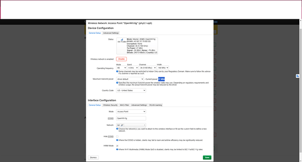The height and width of the screenshot is (162, 302).
Task: Enable the Hide ESSID checkbox
Action: tap(117, 136)
